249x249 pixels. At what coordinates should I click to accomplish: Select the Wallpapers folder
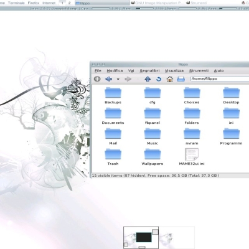153,157
